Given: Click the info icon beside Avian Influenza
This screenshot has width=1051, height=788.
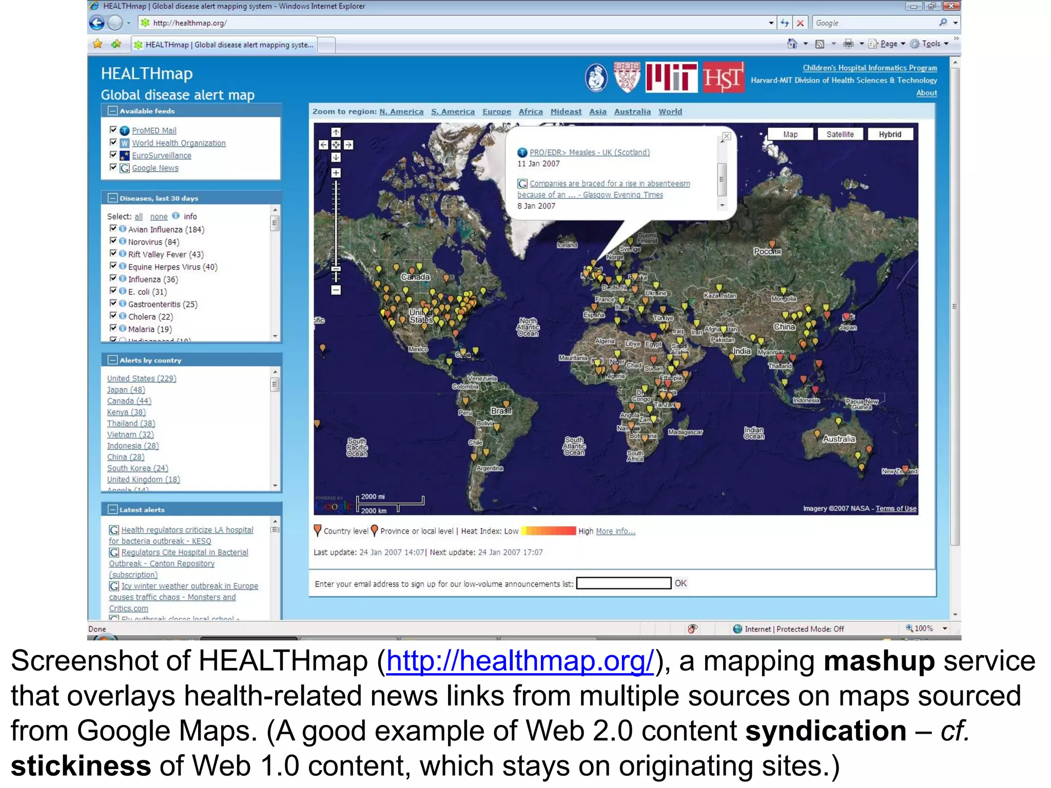Looking at the screenshot, I should [x=123, y=229].
